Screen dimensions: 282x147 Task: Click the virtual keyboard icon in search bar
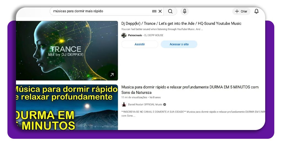click(154, 11)
